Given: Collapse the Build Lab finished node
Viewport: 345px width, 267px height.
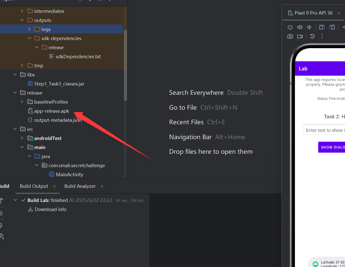Looking at the screenshot, I should tap(15, 200).
